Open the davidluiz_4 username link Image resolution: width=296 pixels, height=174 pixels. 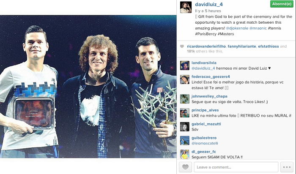pos(209,4)
